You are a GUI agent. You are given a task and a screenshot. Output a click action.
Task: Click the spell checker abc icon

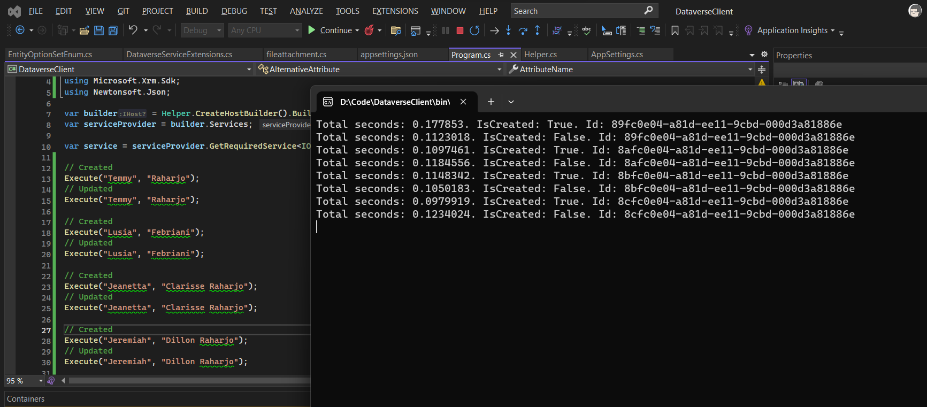pyautogui.click(x=587, y=30)
